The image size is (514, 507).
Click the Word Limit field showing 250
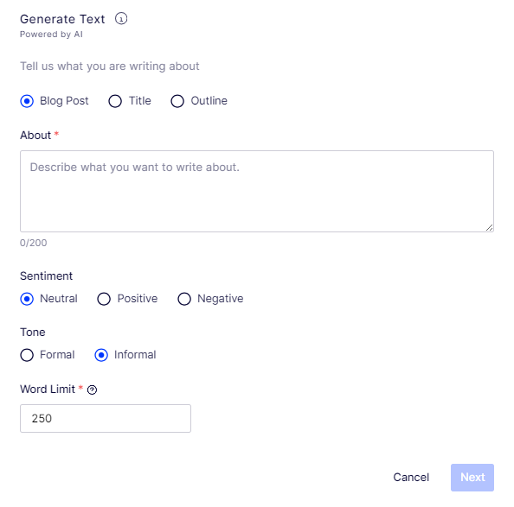tap(106, 418)
